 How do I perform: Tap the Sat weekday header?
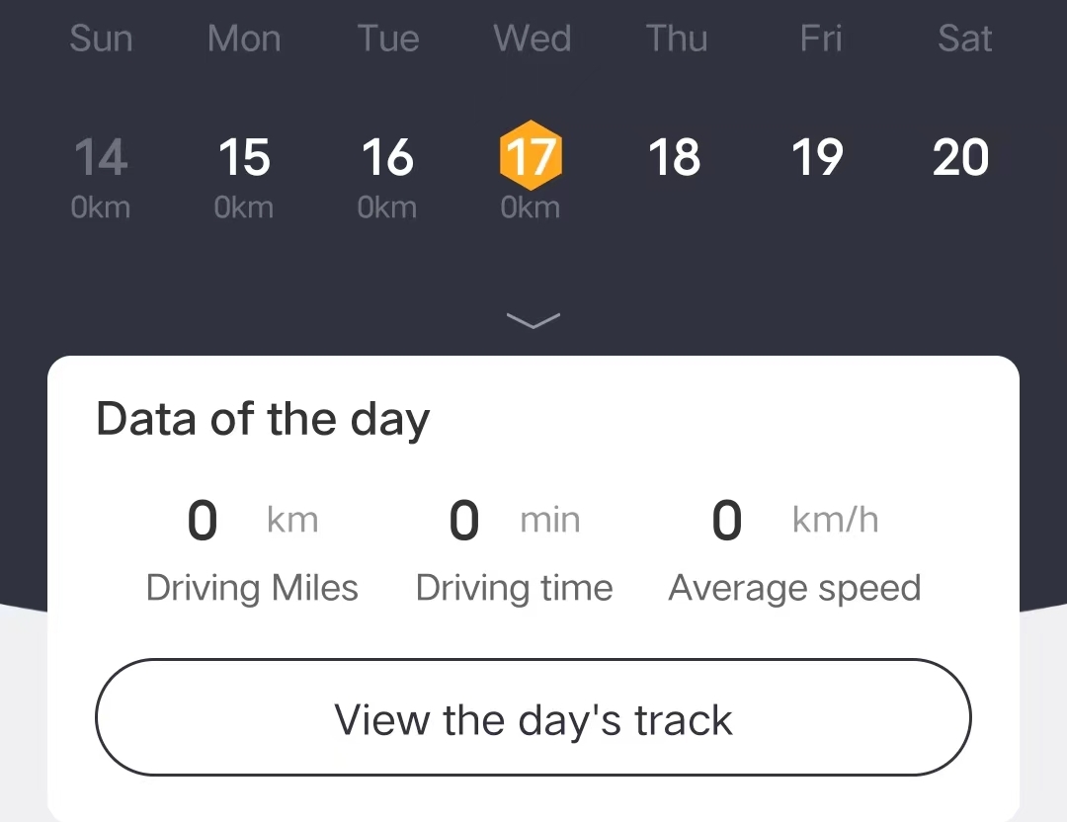point(964,39)
